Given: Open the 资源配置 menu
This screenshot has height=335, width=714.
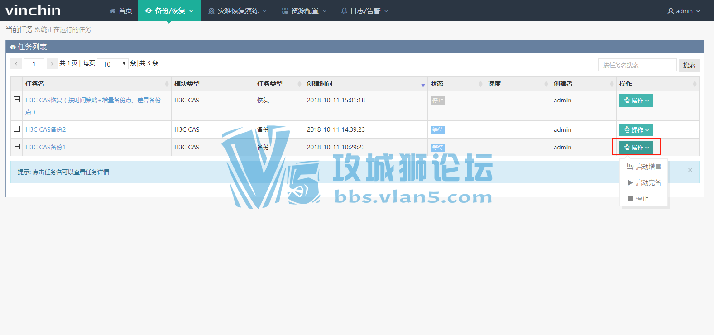Looking at the screenshot, I should (x=304, y=10).
